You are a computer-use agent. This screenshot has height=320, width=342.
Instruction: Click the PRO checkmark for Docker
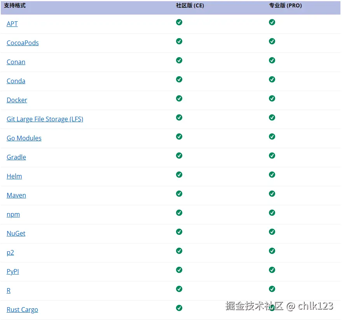point(272,98)
